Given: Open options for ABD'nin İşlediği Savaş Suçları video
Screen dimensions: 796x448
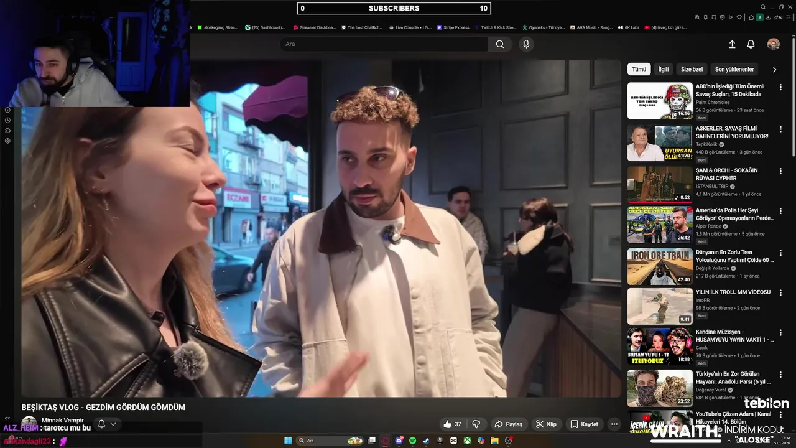Looking at the screenshot, I should pos(780,87).
